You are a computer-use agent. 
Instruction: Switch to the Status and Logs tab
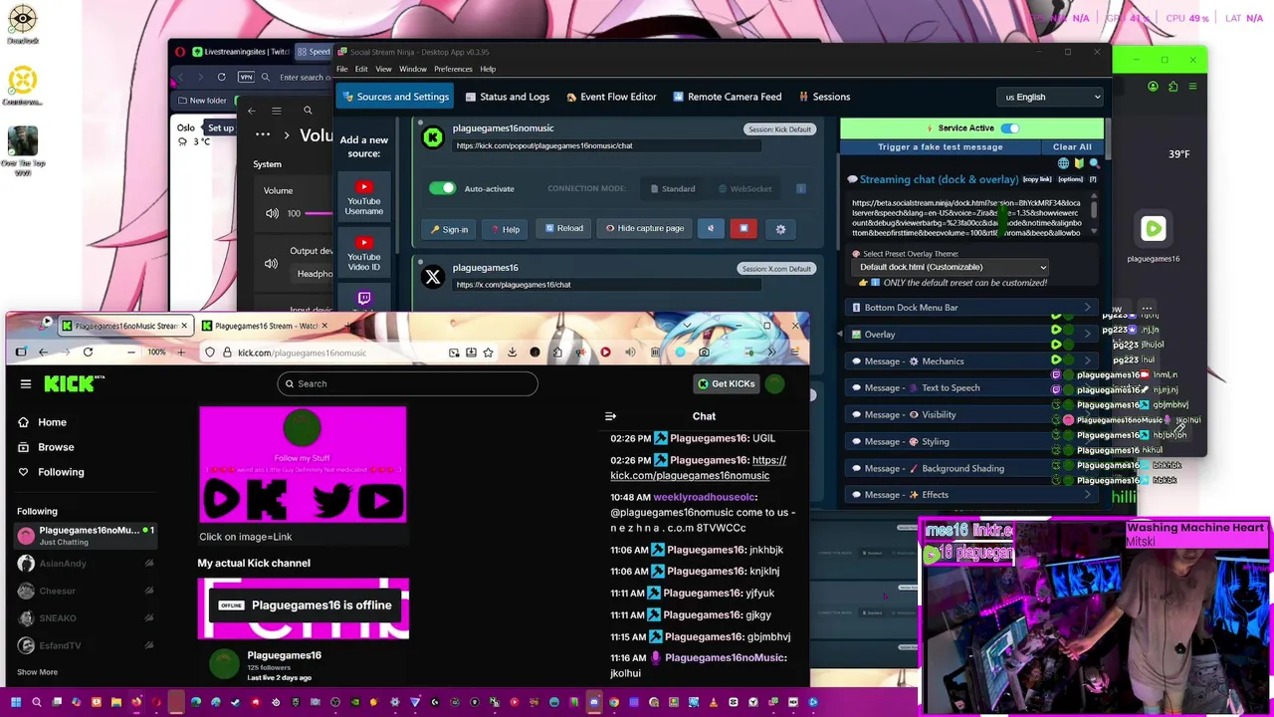507,97
